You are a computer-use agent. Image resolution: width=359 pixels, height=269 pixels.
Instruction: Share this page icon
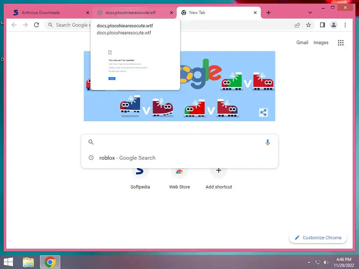297,25
